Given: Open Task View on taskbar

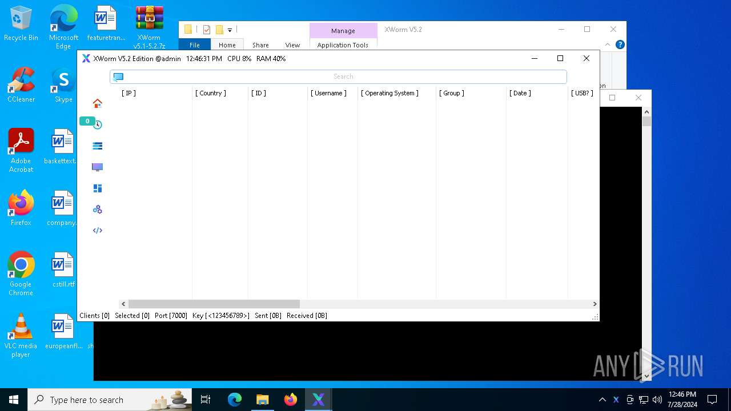Looking at the screenshot, I should coord(206,400).
